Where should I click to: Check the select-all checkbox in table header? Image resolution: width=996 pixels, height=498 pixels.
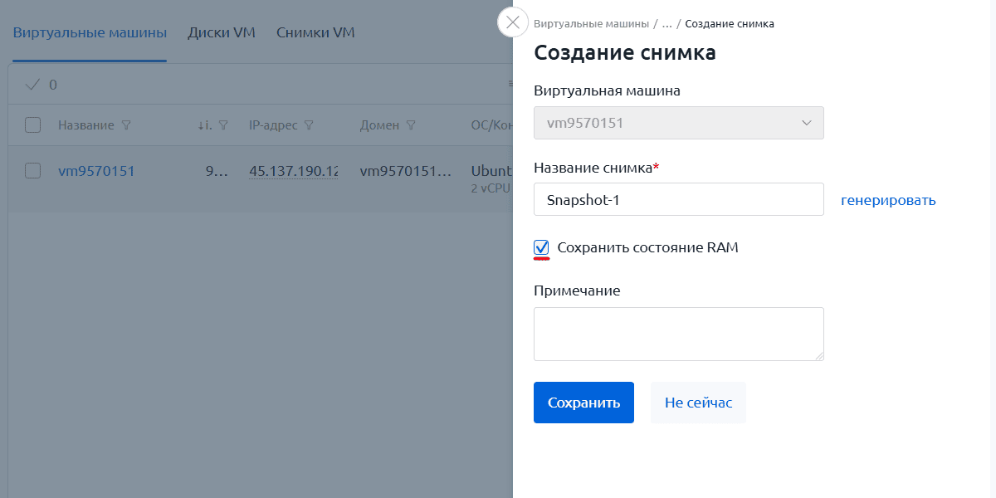click(x=33, y=125)
